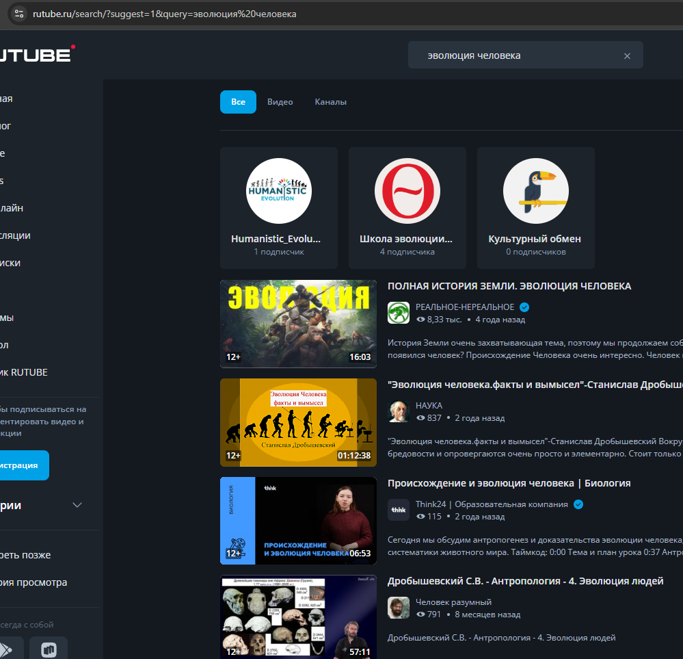The width and height of the screenshot is (683, 659).
Task: Switch to the 'Видео' tab
Action: point(280,101)
